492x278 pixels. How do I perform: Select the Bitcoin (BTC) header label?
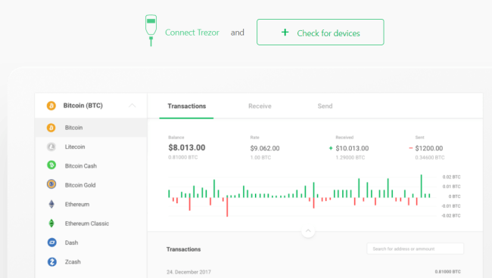point(83,106)
